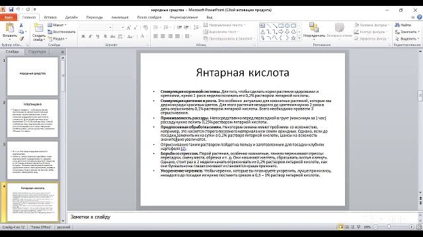423x237 pixels.
Task: Toggle Bold formatting
Action: click(x=83, y=36)
